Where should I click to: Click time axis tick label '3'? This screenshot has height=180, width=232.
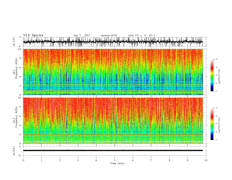click(78, 160)
